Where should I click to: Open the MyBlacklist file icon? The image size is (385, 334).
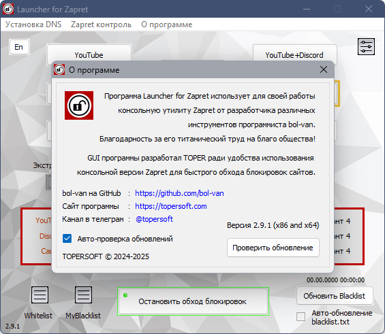(83, 295)
